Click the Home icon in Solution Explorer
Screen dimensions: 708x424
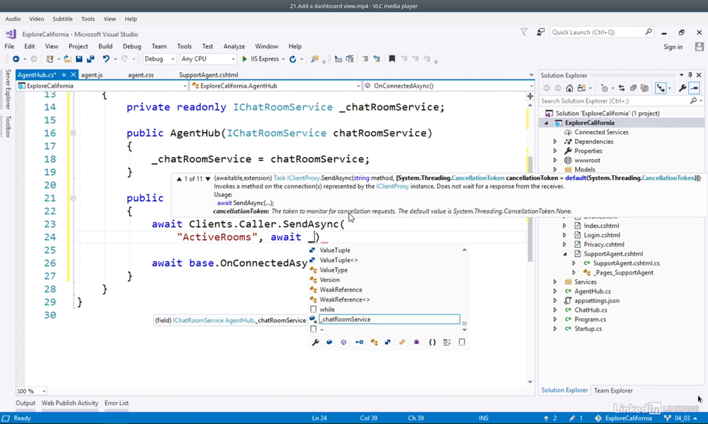coord(569,88)
